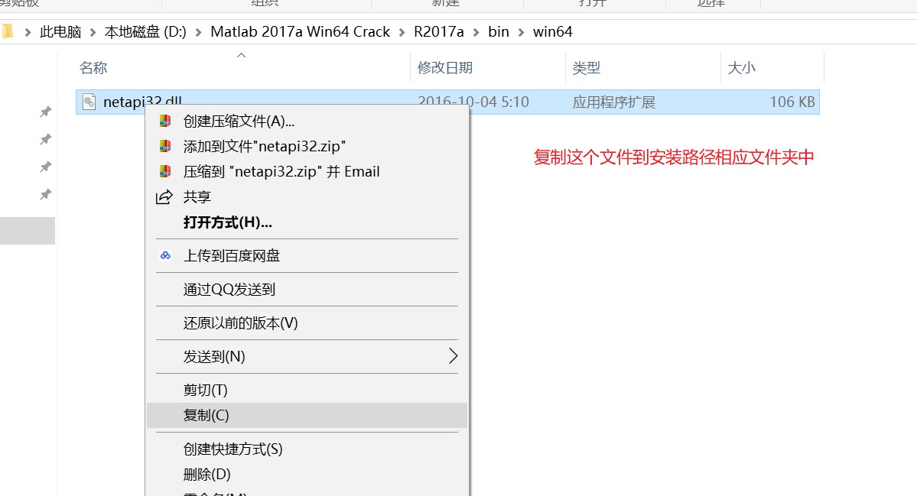Choose 创建快捷方式(S) menu entry

[x=233, y=449]
